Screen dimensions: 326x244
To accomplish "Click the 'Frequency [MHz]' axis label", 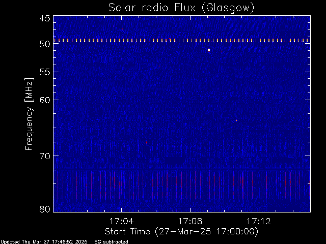I will coord(29,114).
